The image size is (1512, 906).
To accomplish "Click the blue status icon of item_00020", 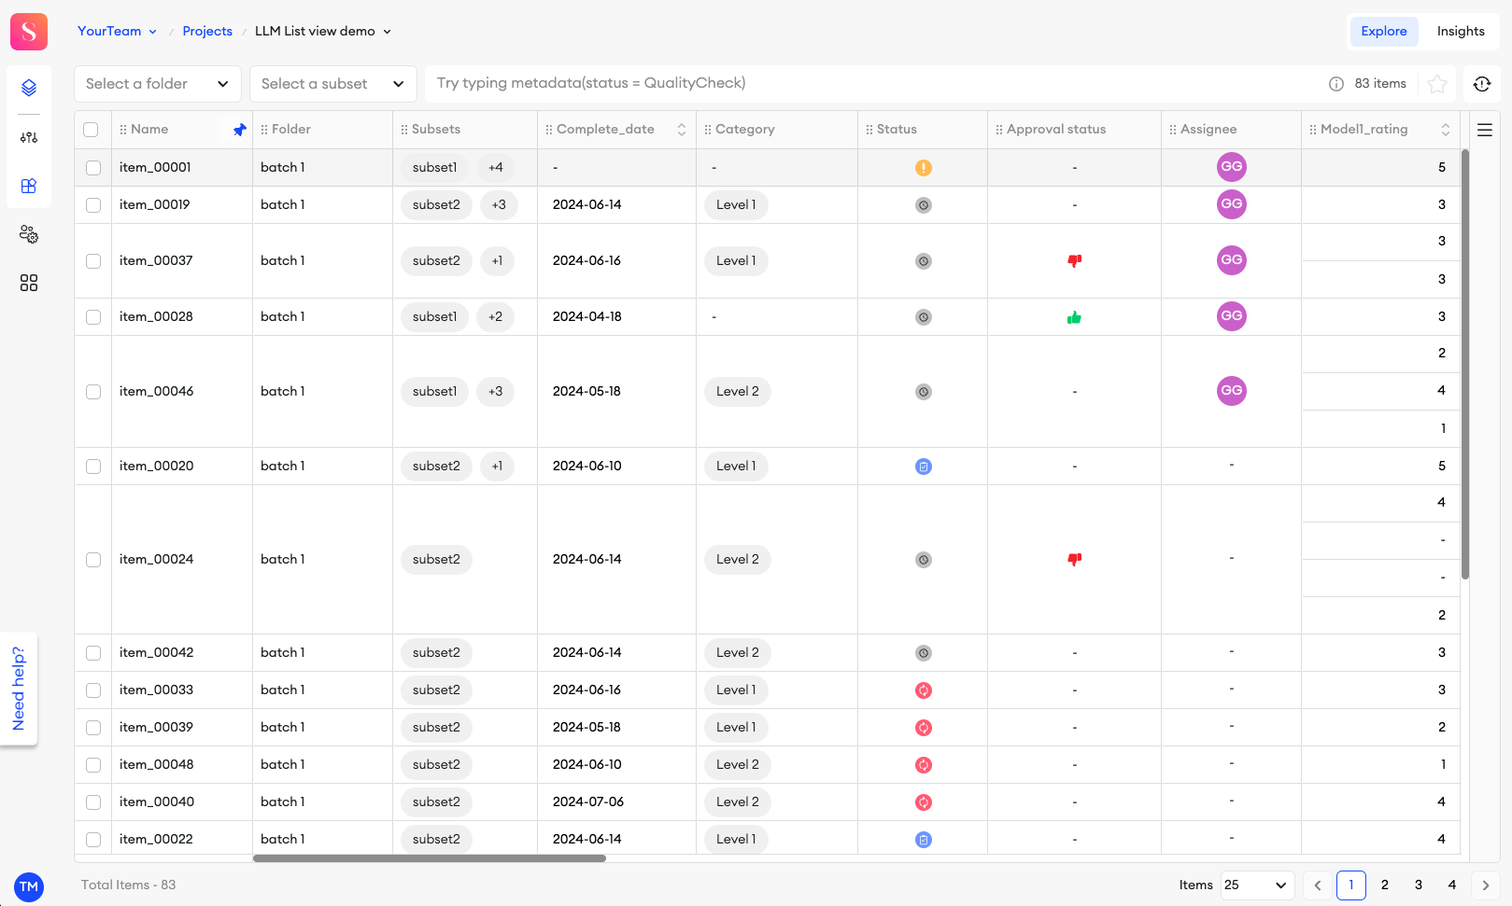I will [x=924, y=467].
